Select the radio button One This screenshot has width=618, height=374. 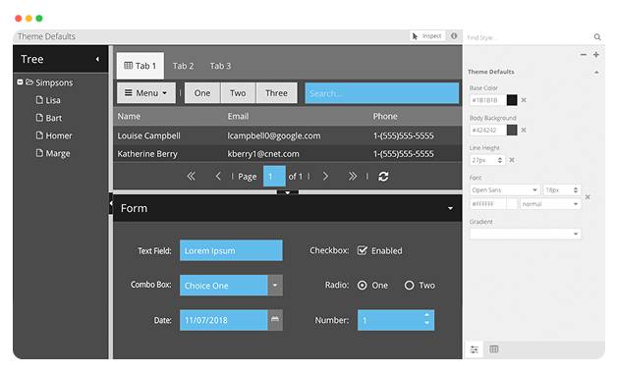pos(362,285)
